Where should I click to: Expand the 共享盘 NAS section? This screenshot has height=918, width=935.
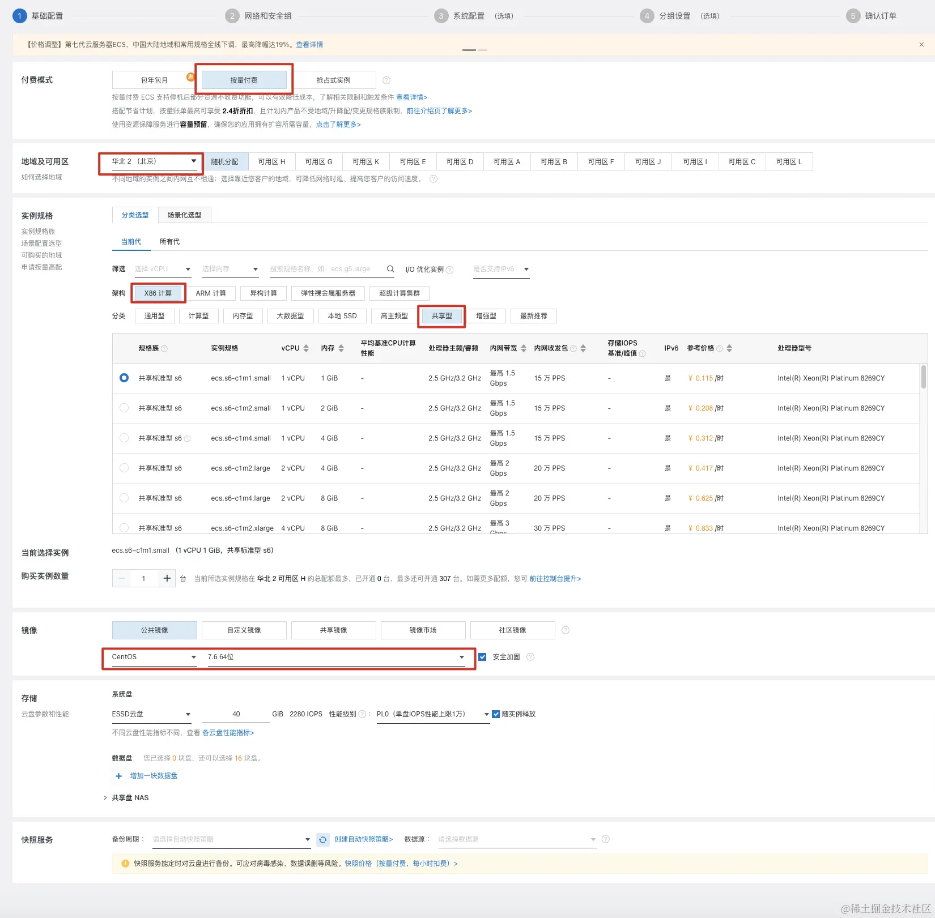pos(126,798)
